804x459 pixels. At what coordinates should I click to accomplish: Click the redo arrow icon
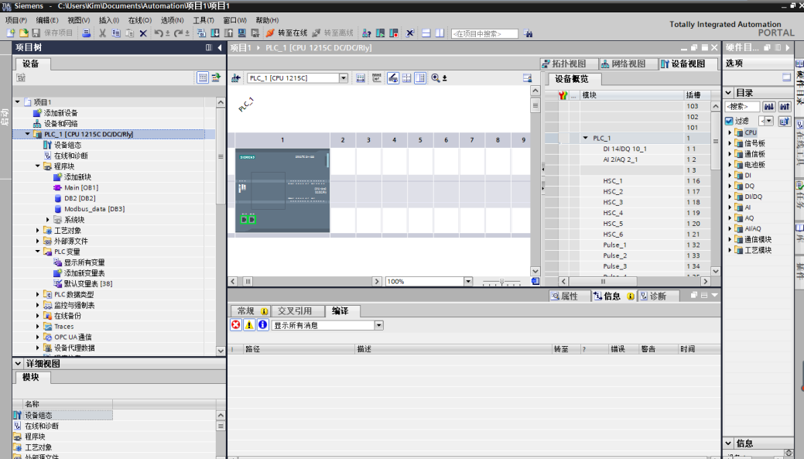178,33
